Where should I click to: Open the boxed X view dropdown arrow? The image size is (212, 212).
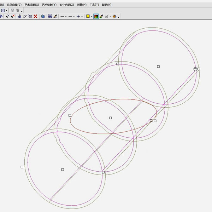tap(7, 11)
